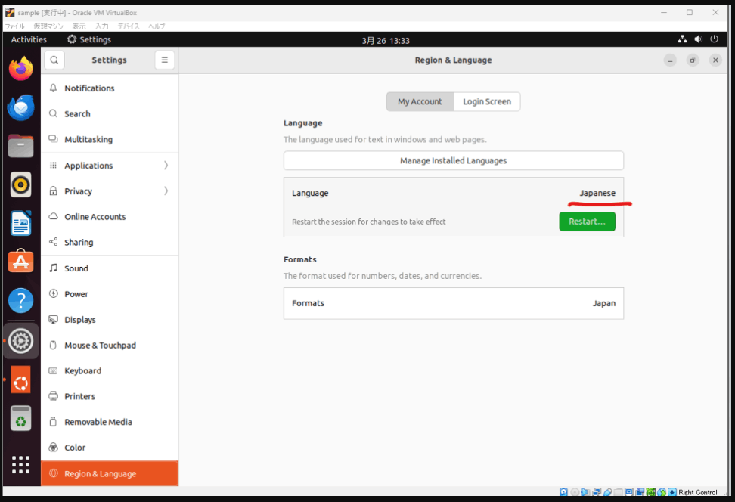Image resolution: width=735 pixels, height=502 pixels.
Task: Open Rhythmbox music player in dock
Action: (20, 184)
